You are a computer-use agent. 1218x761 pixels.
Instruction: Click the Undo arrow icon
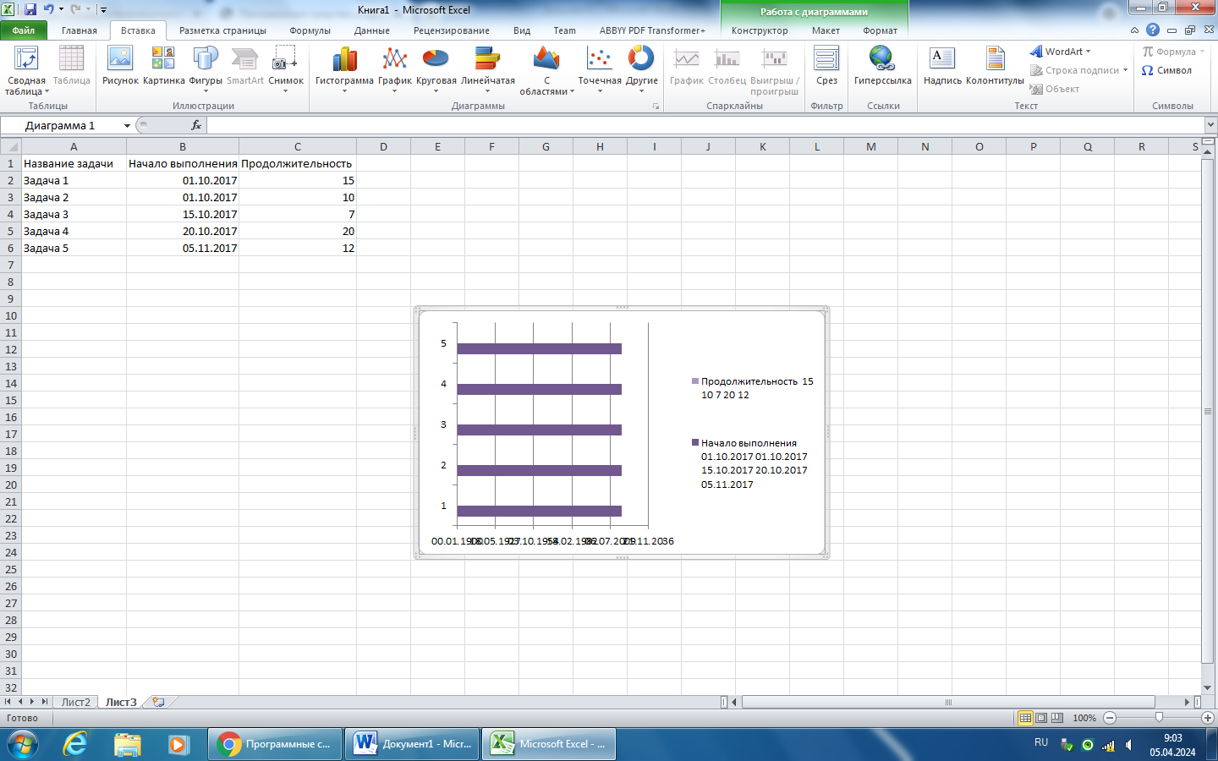pyautogui.click(x=49, y=9)
